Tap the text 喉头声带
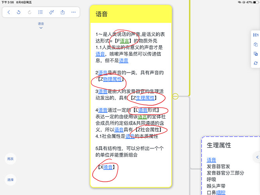This screenshot has height=195, width=260. coord(216,186)
